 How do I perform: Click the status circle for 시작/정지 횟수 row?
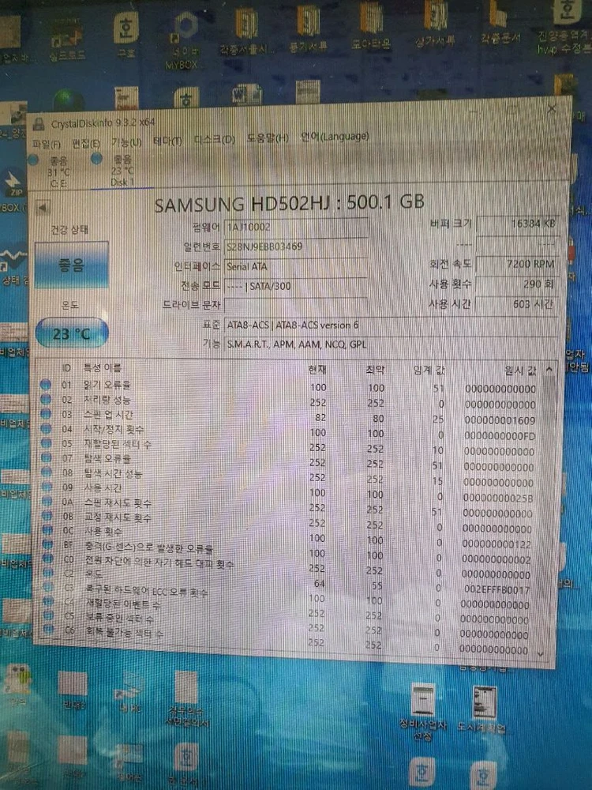tap(46, 429)
